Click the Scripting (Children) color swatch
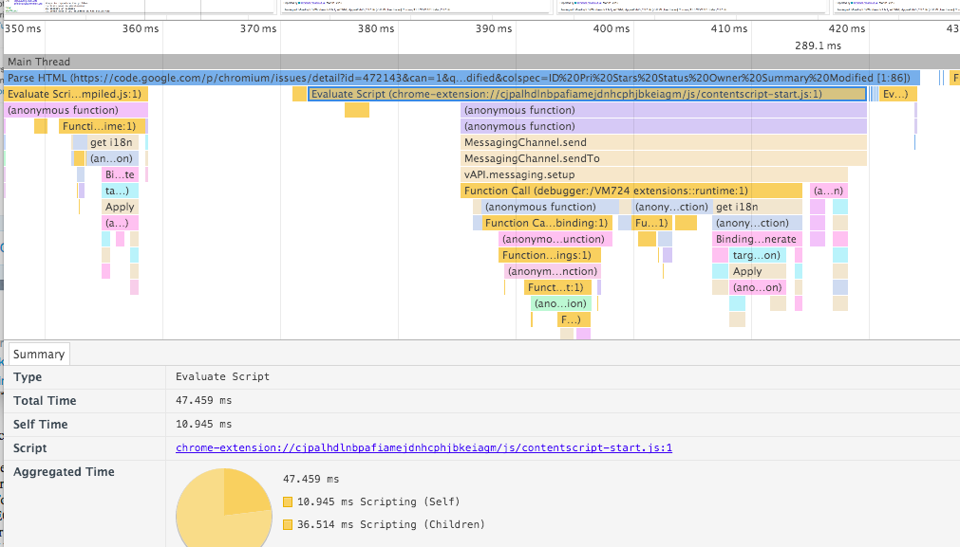 (288, 524)
